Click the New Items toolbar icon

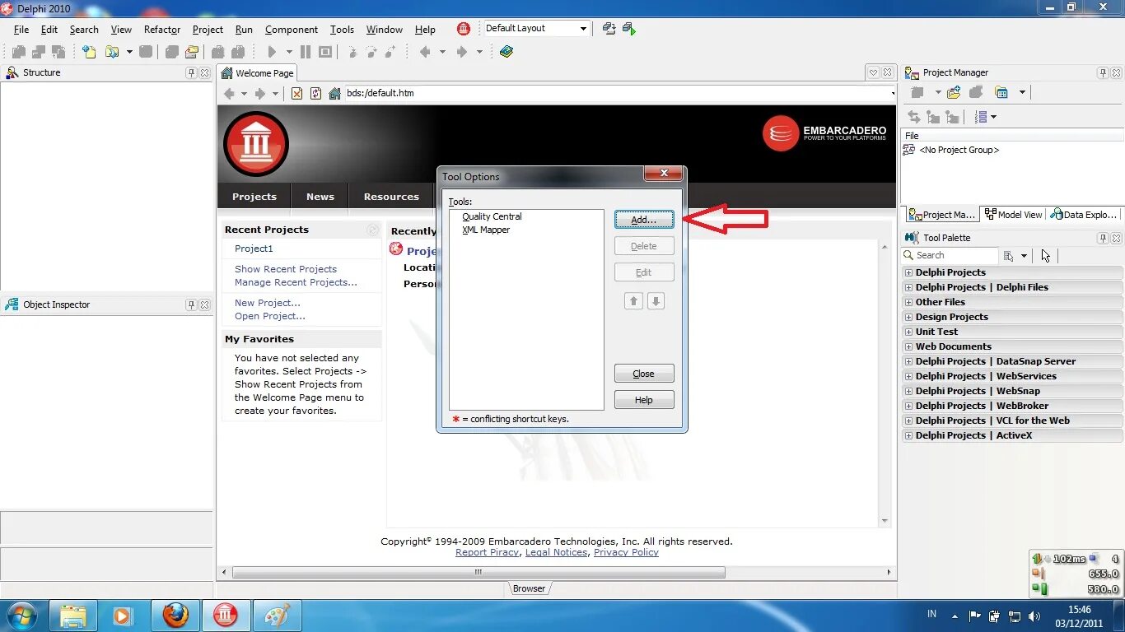[x=89, y=52]
